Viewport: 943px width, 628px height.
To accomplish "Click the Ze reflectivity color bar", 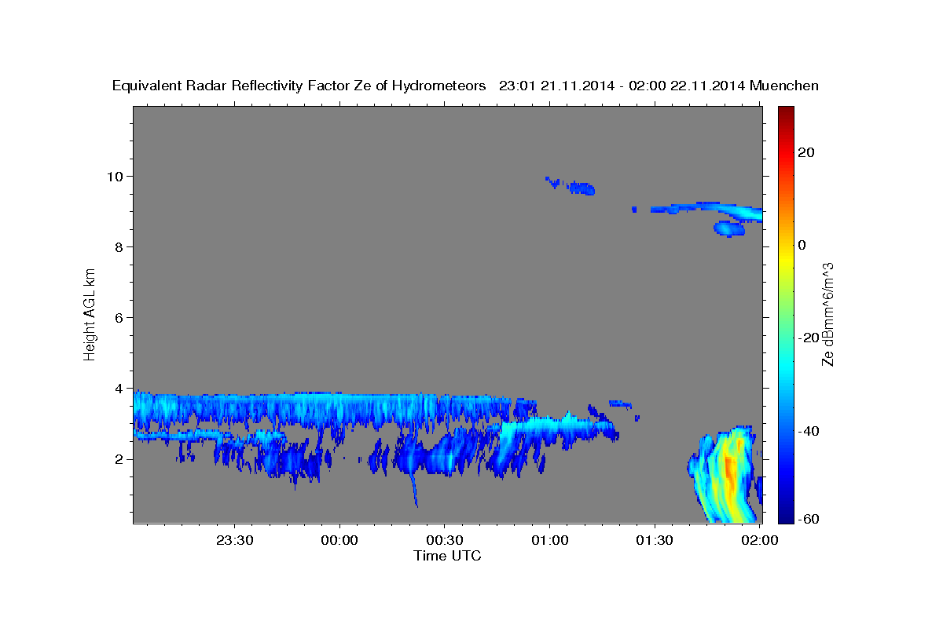I will pyautogui.click(x=786, y=315).
